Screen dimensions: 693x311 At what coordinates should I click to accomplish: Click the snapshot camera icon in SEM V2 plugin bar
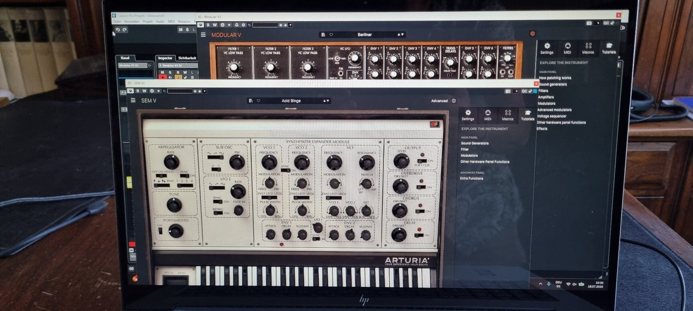[x=508, y=91]
